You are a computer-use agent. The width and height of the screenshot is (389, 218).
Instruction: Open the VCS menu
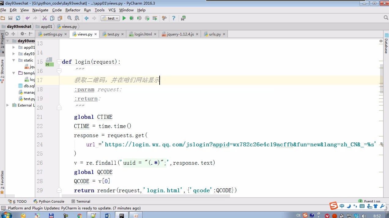(x=112, y=10)
